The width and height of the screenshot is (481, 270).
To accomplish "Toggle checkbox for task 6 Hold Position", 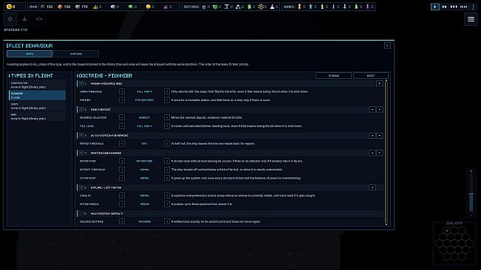I will [81, 213].
